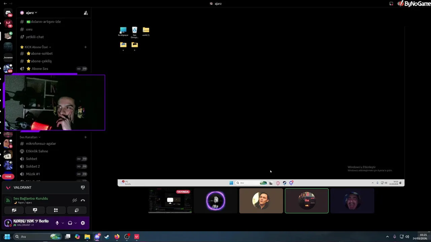The image size is (431, 242).
Task: Click the Windows taskbar Ara search box
Action: 38,237
